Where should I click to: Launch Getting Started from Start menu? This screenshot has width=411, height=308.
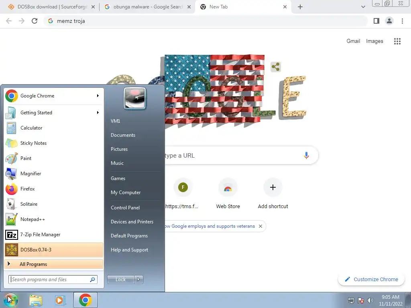pyautogui.click(x=54, y=113)
